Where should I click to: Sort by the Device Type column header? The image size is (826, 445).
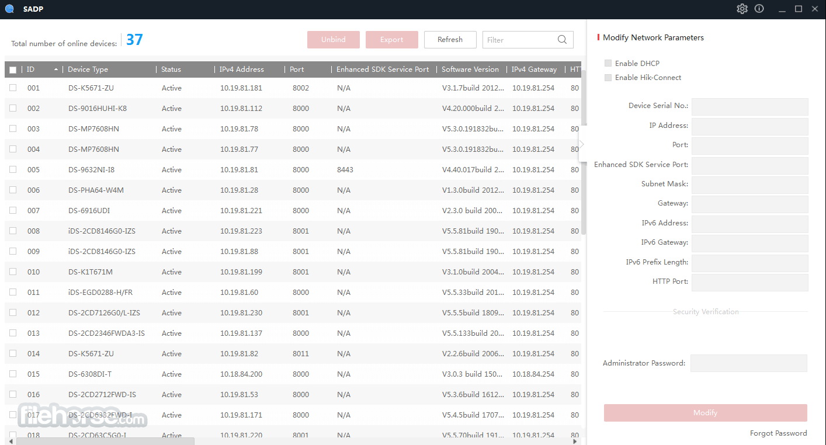click(88, 69)
